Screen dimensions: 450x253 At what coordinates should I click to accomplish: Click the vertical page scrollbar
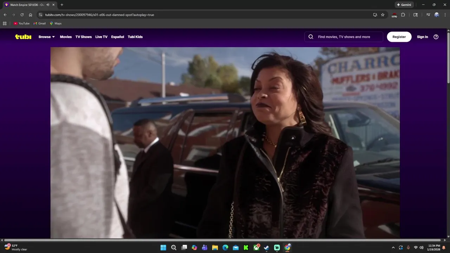(x=448, y=58)
